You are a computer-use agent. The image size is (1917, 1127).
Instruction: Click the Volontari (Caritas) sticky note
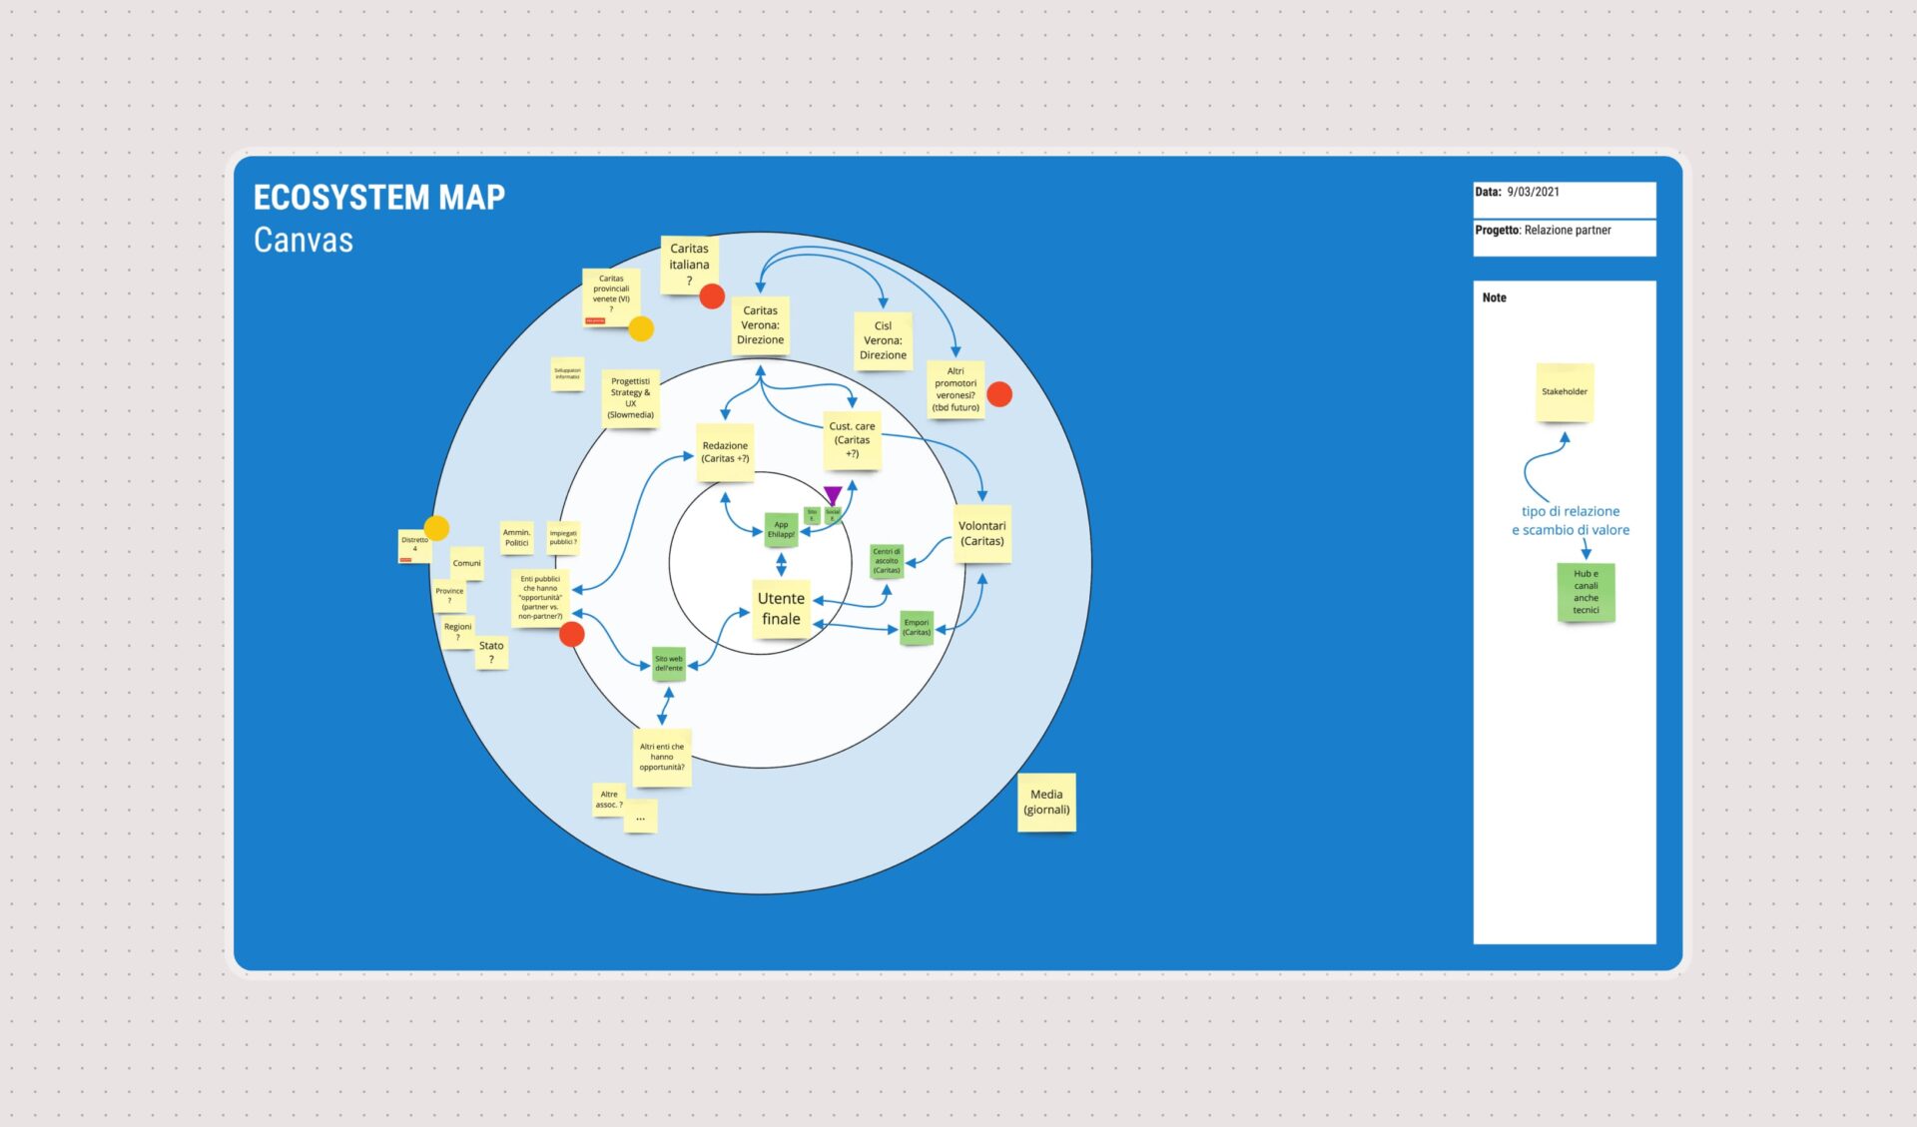(x=982, y=534)
